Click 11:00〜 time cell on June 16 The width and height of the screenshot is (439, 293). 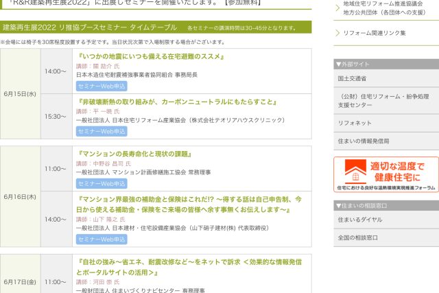coord(56,169)
